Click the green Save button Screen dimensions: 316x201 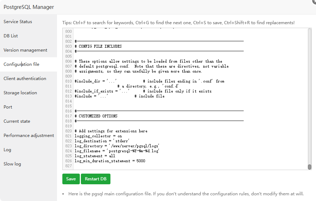click(x=71, y=179)
